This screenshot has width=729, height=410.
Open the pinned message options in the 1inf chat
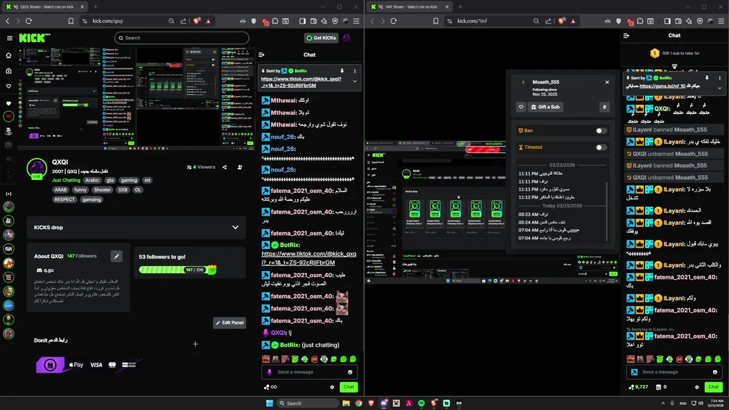[x=719, y=77]
